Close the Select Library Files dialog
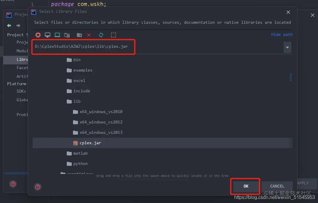This screenshot has width=318, height=203. coord(288,12)
